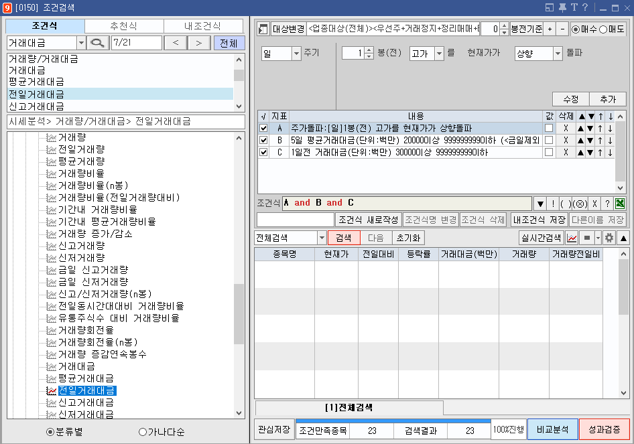Viewport: 634px width, 444px height.
Task: Open the 상향 direction dropdown
Action: coord(558,54)
